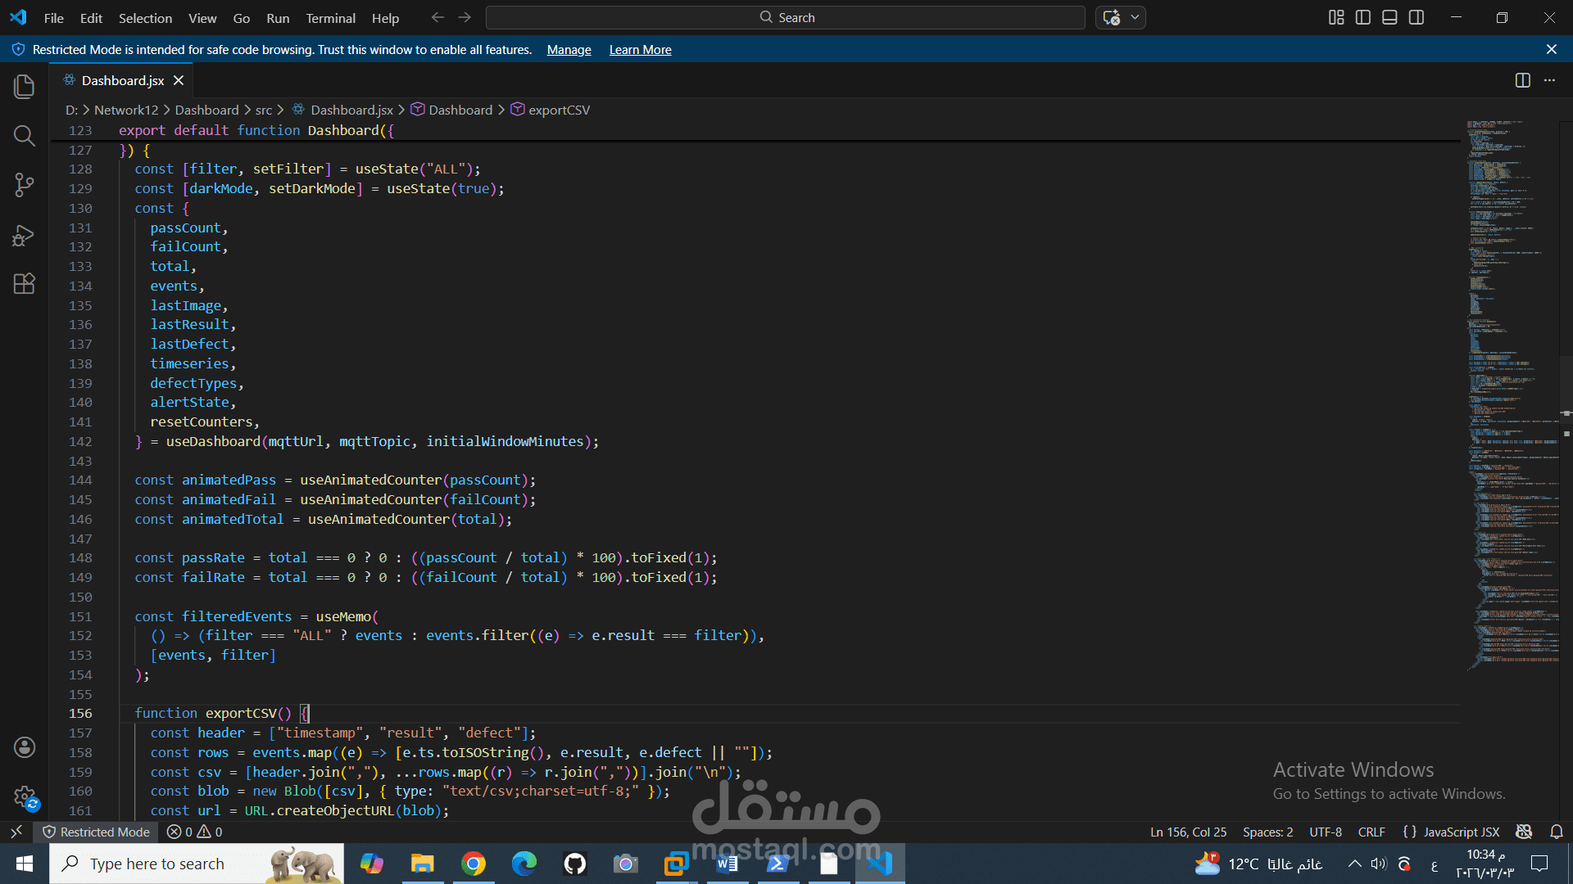Open the Search view in activity bar
The image size is (1573, 884).
pos(25,136)
